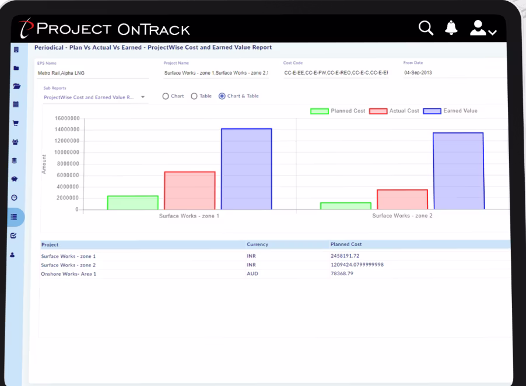526x386 pixels.
Task: Select the Table radio button
Action: pos(193,96)
